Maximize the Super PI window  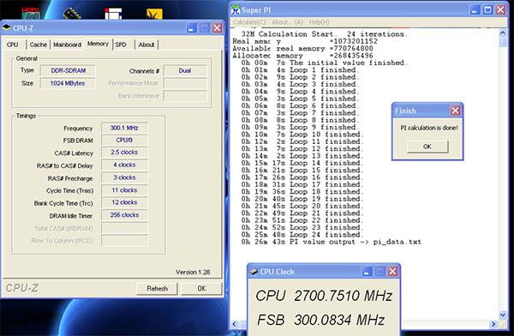[487, 9]
